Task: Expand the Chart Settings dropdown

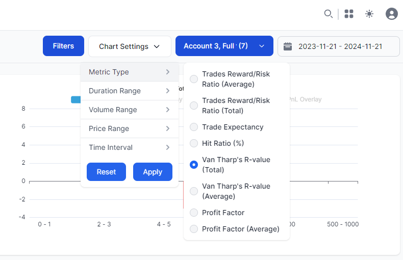Action: point(130,46)
